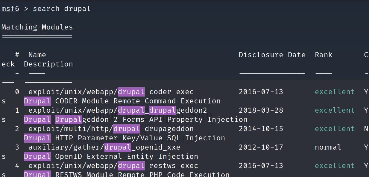Click the Disclosure Date column header
Image resolution: width=369 pixels, height=177 pixels.
[272, 55]
